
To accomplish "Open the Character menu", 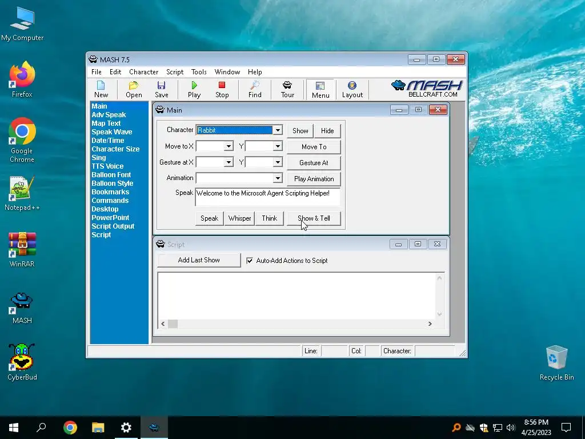I will coord(143,72).
